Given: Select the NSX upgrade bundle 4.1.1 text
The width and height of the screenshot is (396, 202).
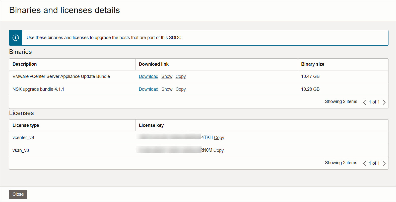Looking at the screenshot, I should 38,89.
